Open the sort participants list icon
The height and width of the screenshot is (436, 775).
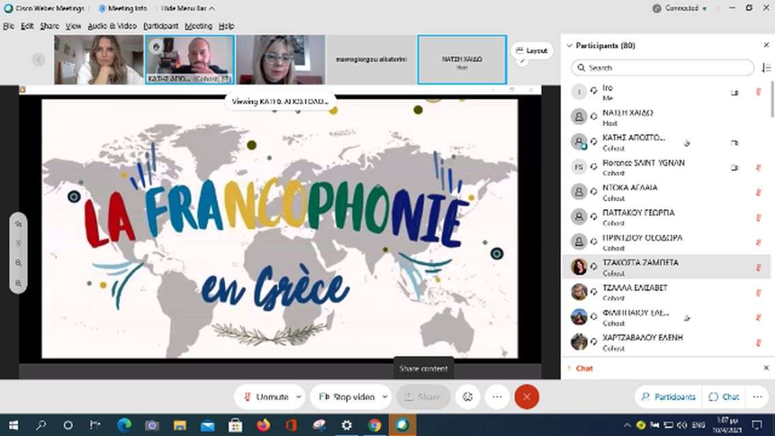point(766,67)
